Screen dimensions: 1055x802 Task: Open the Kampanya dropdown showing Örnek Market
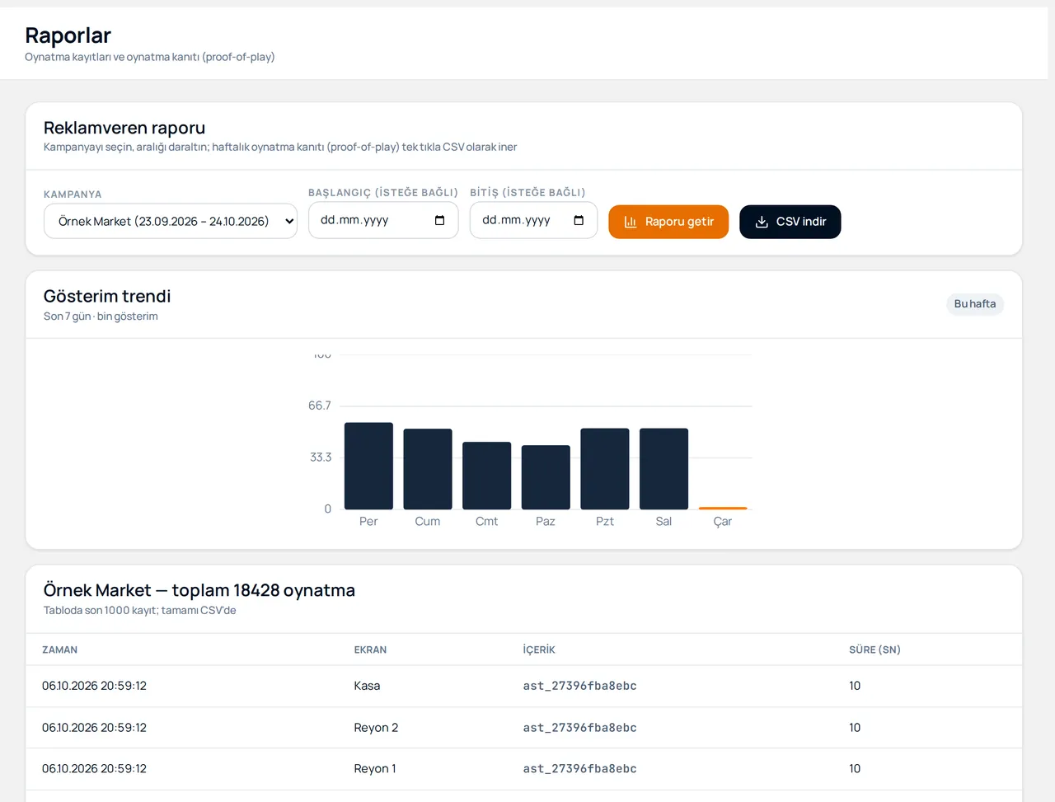click(170, 221)
